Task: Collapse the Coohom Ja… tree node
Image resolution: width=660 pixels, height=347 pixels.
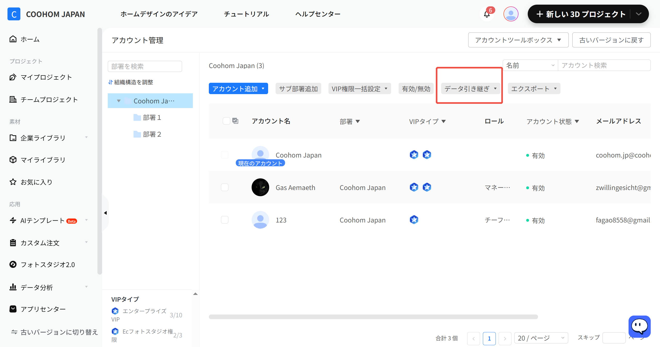Action: pos(119,101)
